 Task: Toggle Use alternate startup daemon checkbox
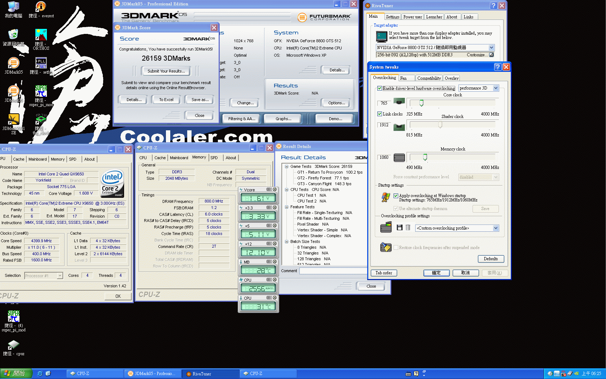pyautogui.click(x=396, y=209)
